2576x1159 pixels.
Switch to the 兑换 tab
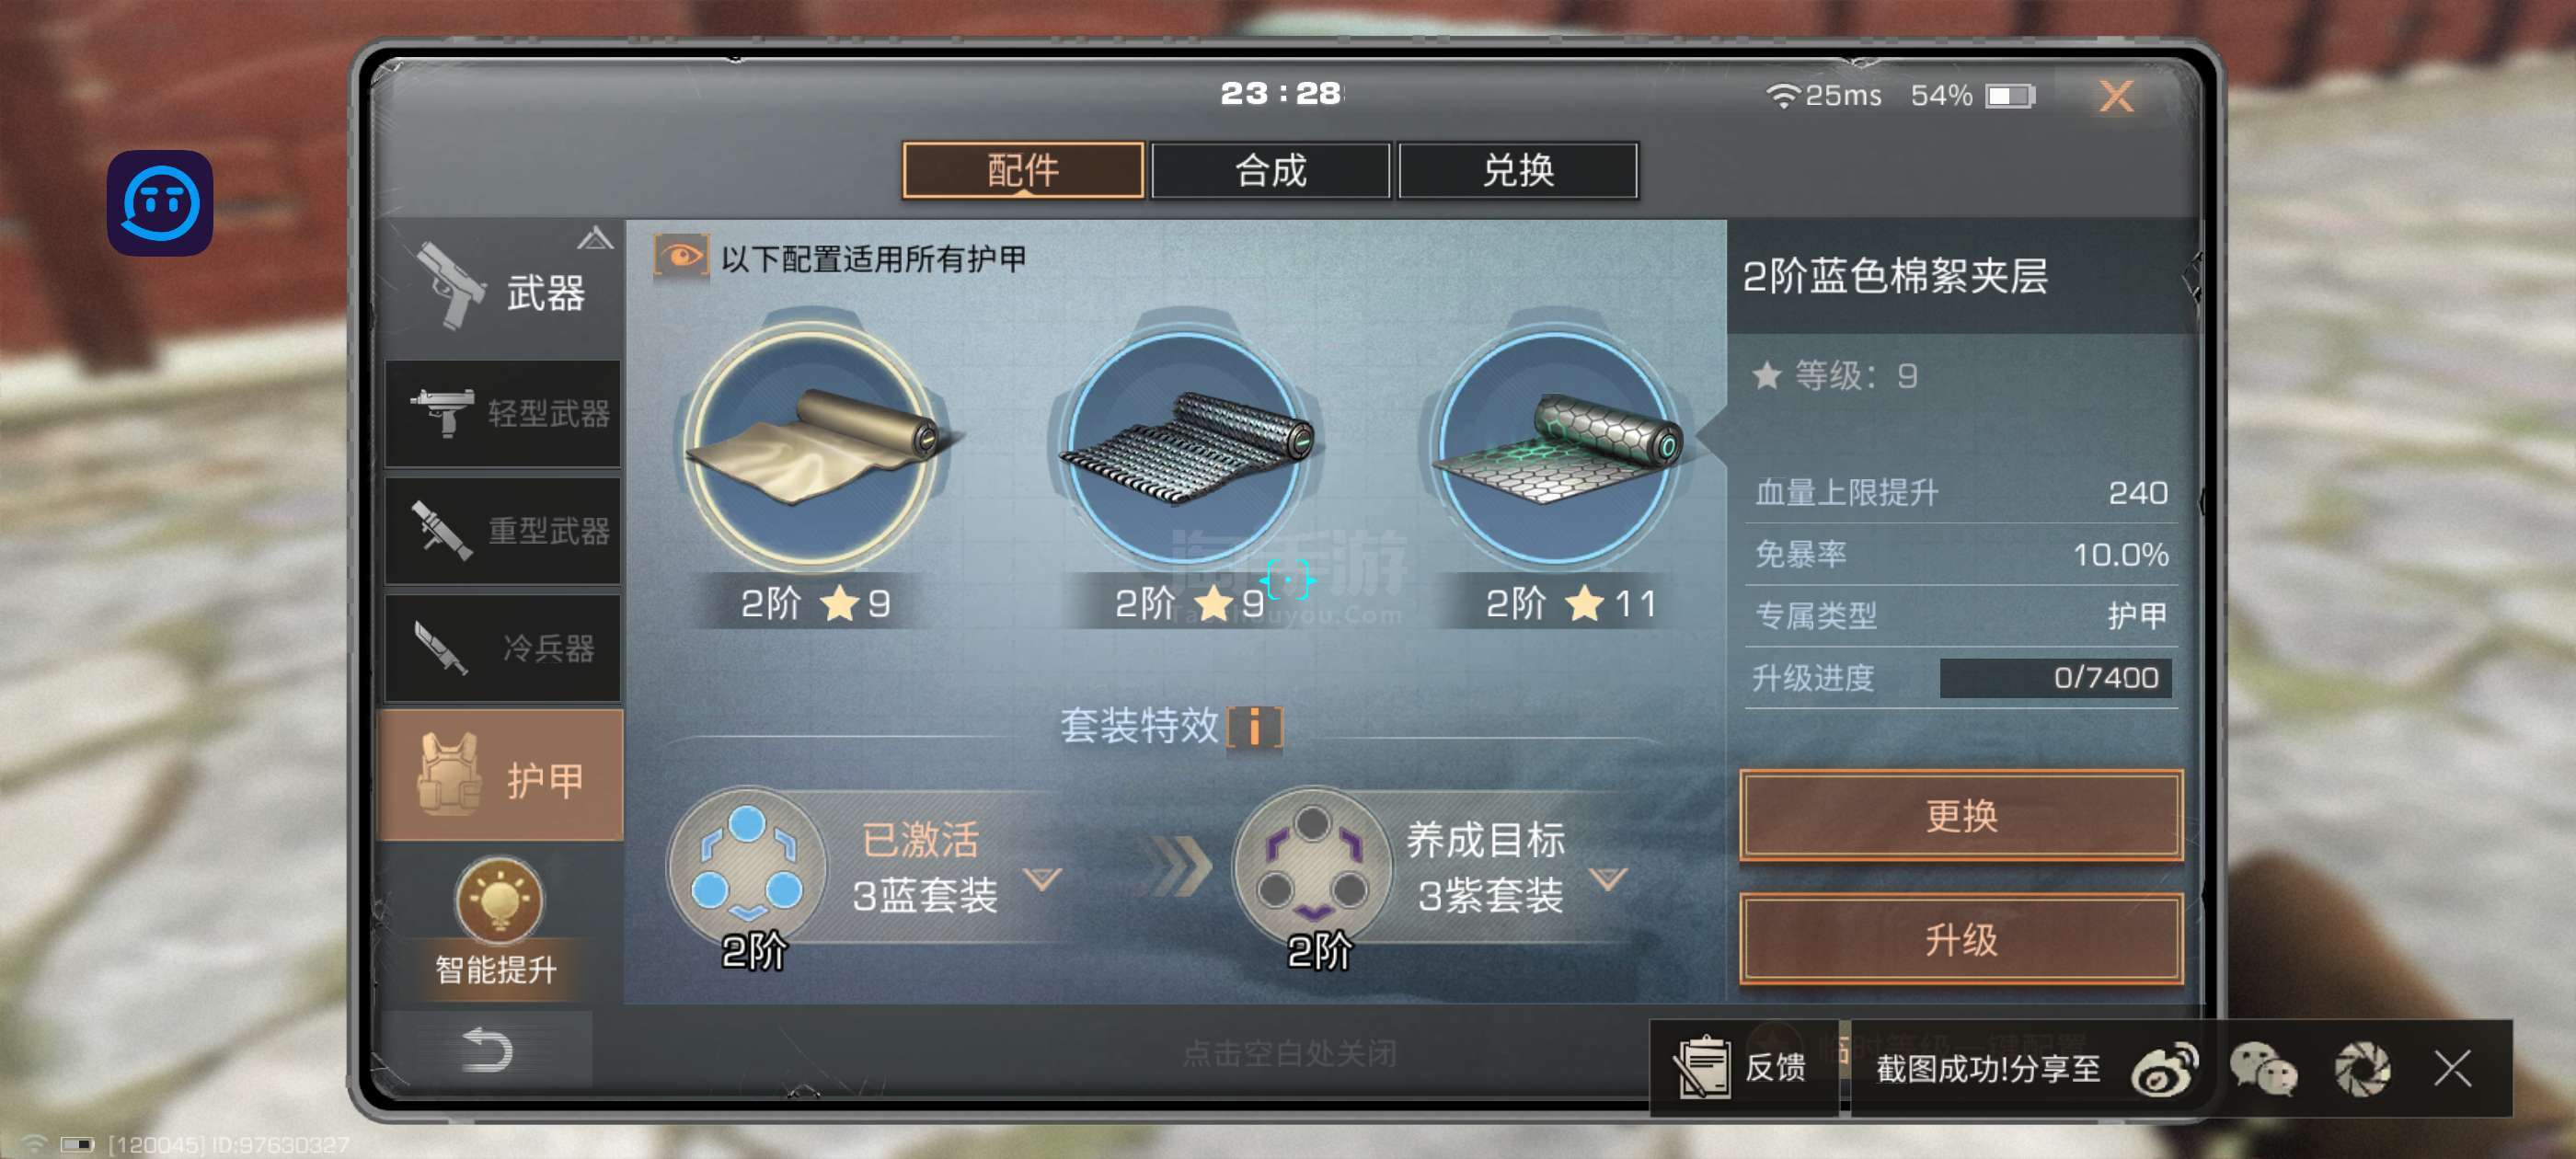1517,170
